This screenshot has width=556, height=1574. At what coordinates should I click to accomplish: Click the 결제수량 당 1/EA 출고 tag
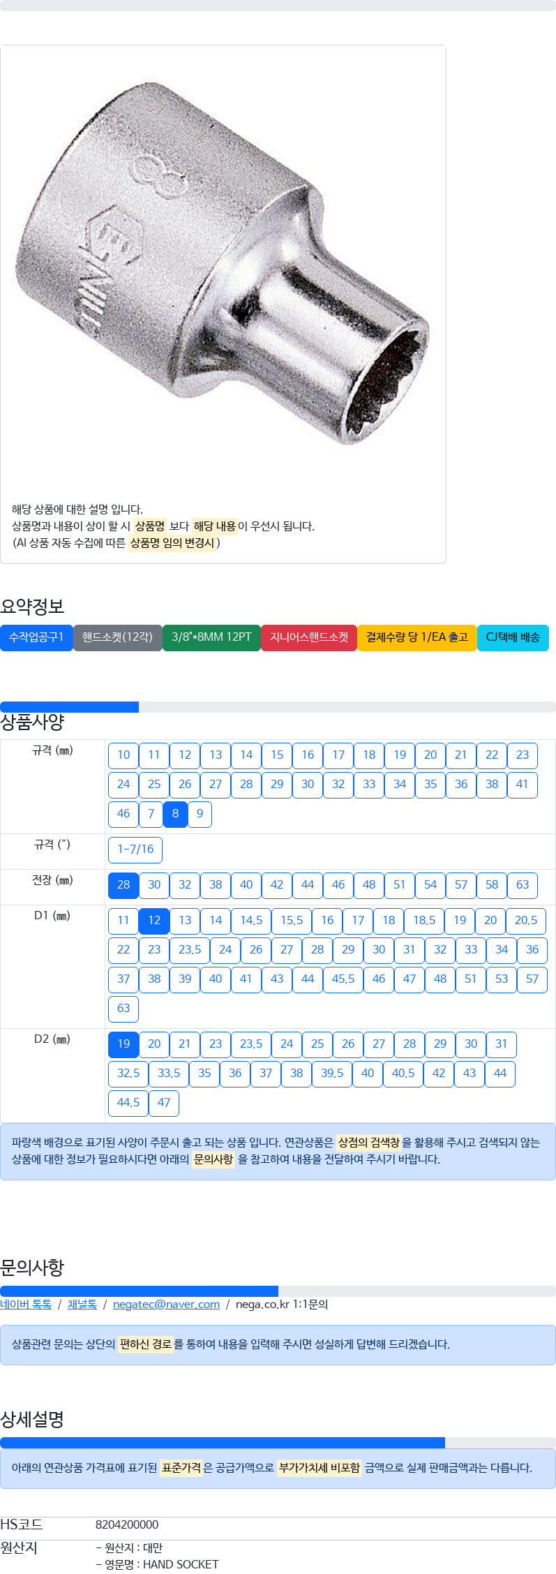tap(417, 637)
